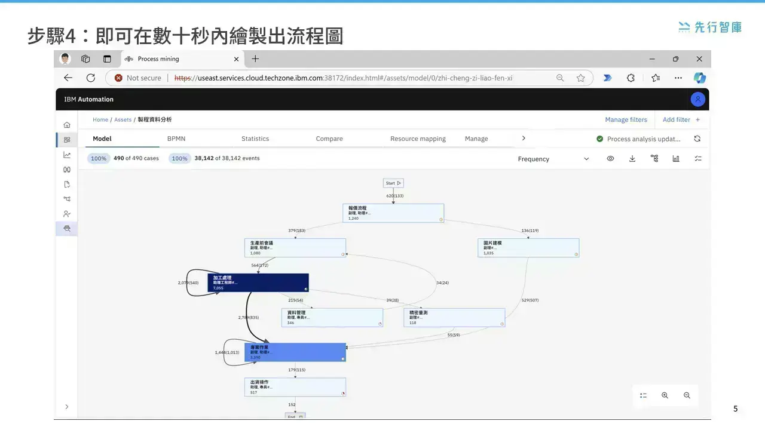The height and width of the screenshot is (430, 765).
Task: Click the binoculars icon in sidebar
Action: tap(67, 170)
